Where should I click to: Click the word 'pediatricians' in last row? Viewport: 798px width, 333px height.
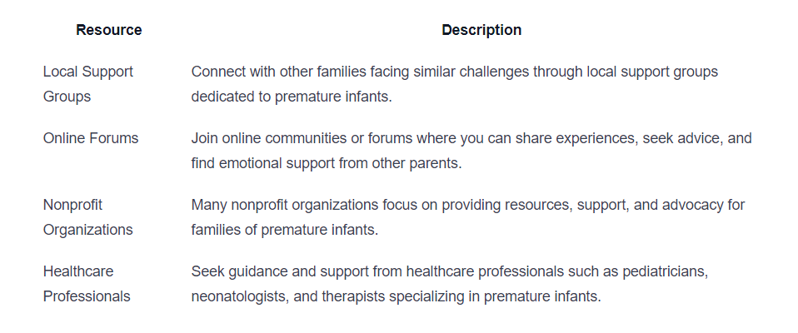point(665,272)
